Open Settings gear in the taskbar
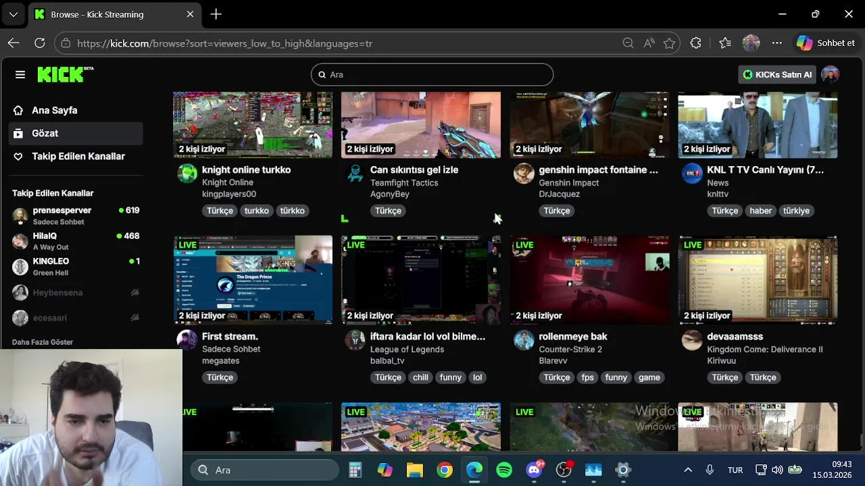865x486 pixels. tap(623, 470)
